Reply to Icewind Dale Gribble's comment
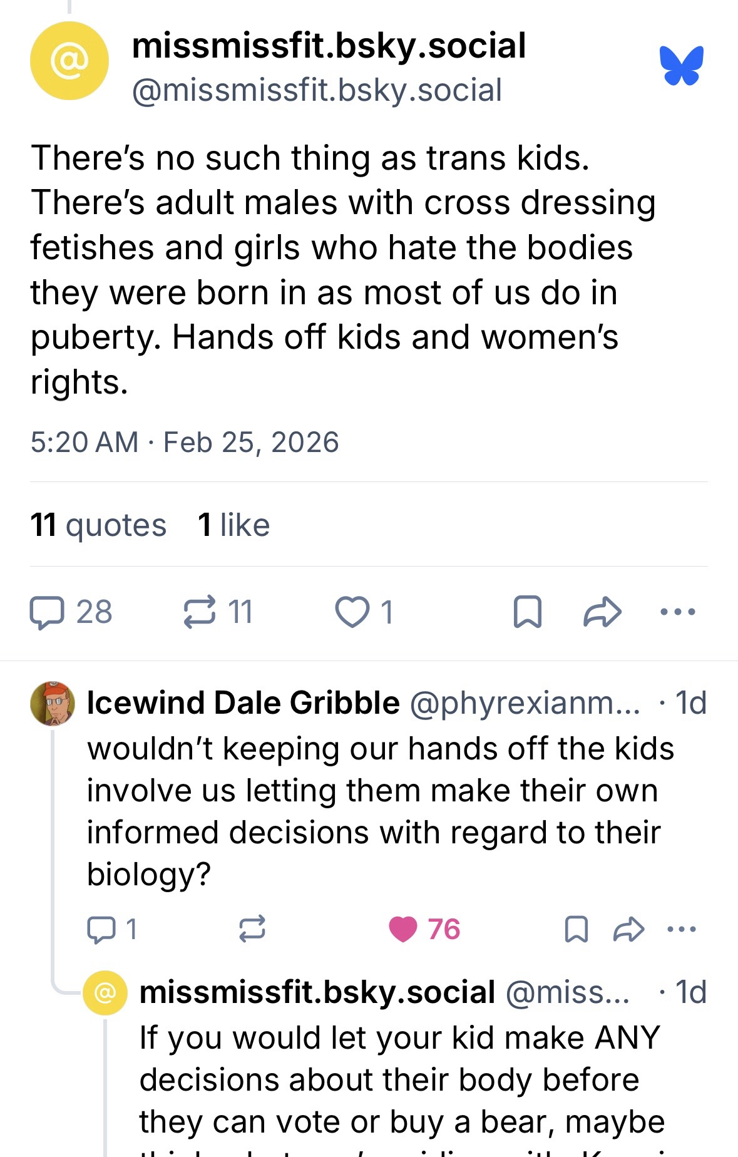738x1157 pixels. coord(99,929)
